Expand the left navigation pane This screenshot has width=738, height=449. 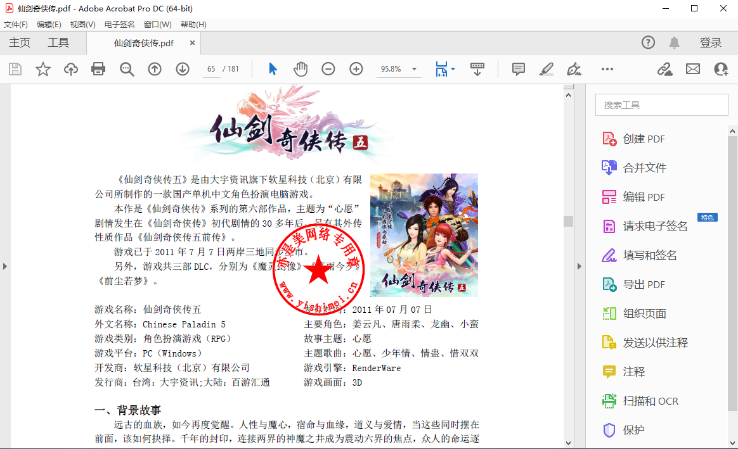tap(4, 266)
